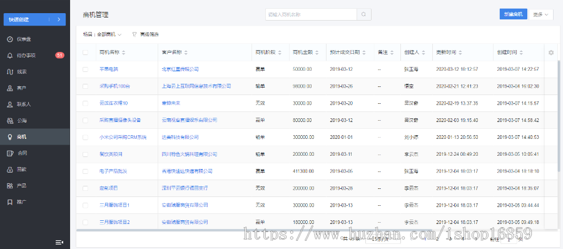The image size is (563, 249).
Task: Focus the 请输入商机名称 search field
Action: coord(311,14)
